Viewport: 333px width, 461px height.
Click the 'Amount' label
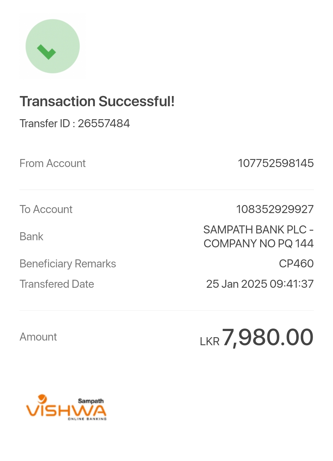click(x=38, y=337)
